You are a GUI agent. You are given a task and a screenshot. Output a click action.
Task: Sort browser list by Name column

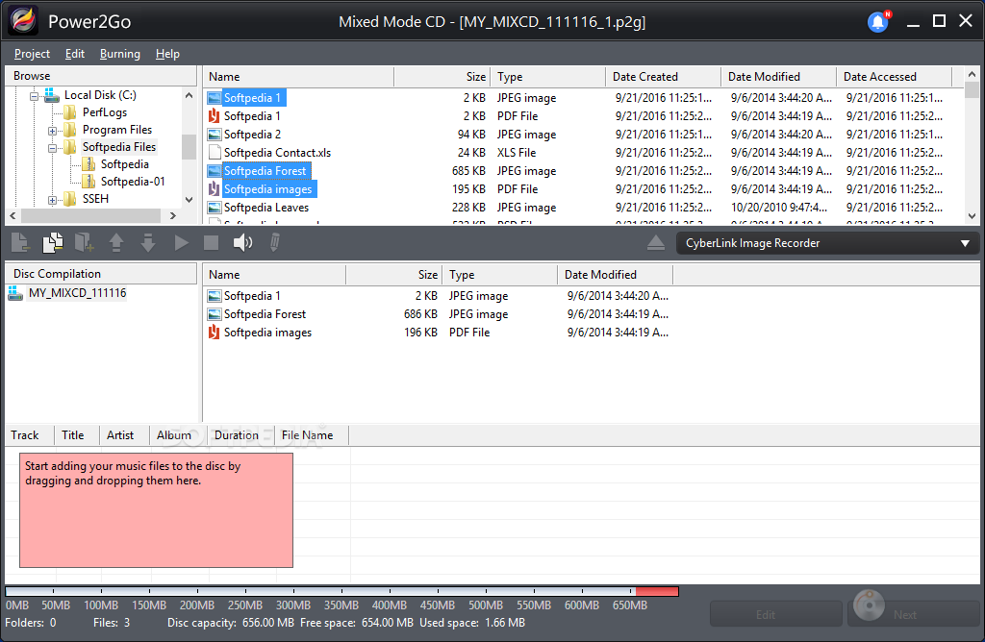(298, 77)
